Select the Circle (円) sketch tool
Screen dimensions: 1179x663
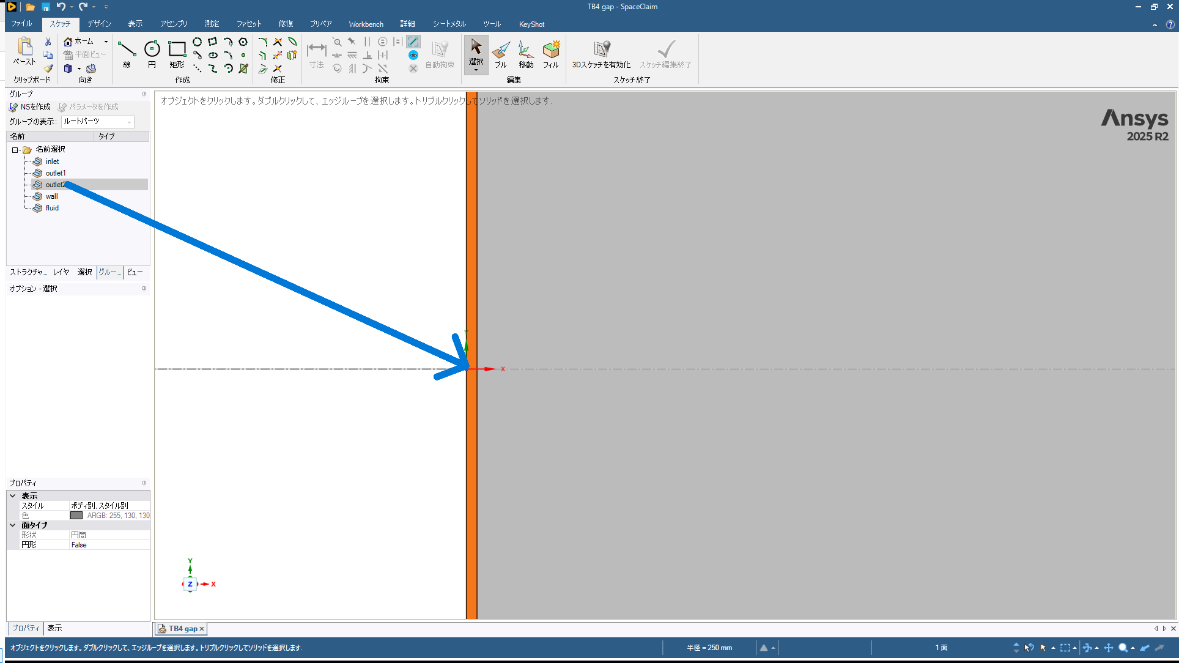pyautogui.click(x=152, y=52)
